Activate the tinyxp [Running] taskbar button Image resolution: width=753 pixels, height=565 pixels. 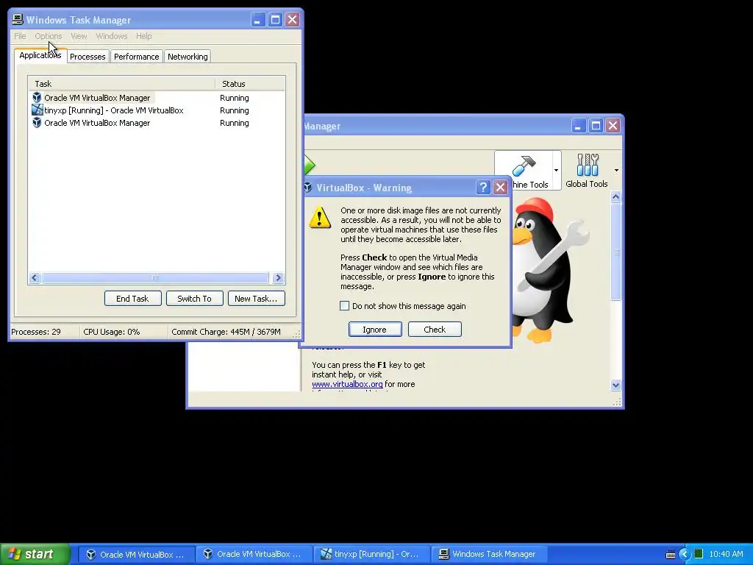(x=371, y=555)
